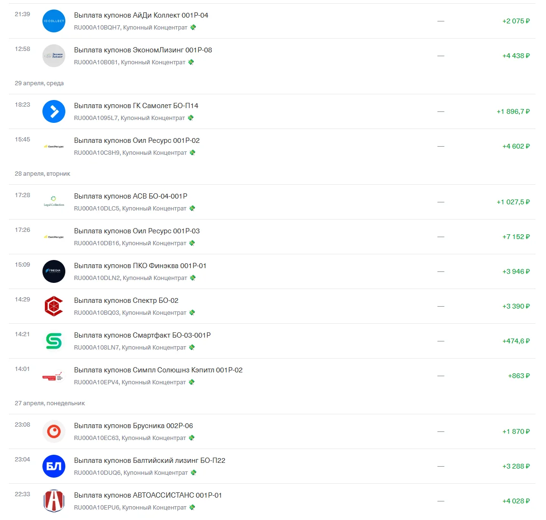
Task: Click the timestamp 23:08
Action: coord(22,425)
